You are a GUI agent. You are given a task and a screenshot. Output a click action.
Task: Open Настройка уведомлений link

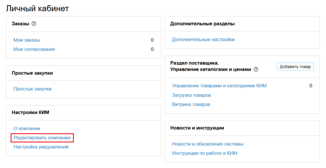pyautogui.click(x=41, y=147)
